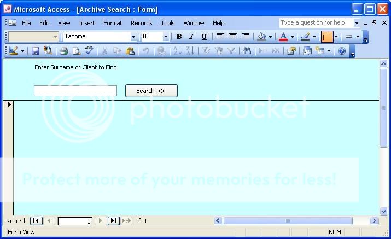Open File Search icon
Screen dimensions: 391x239
click(x=48, y=51)
